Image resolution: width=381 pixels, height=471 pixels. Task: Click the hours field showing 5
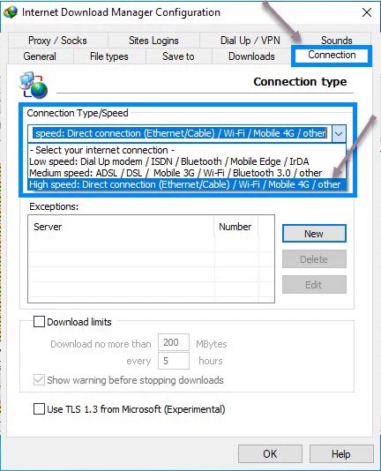(x=174, y=361)
